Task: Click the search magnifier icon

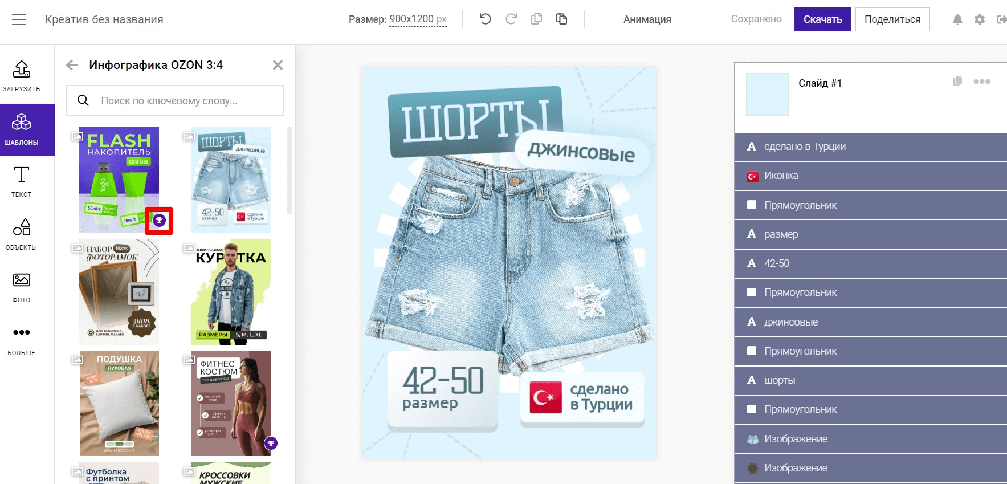Action: pyautogui.click(x=83, y=100)
